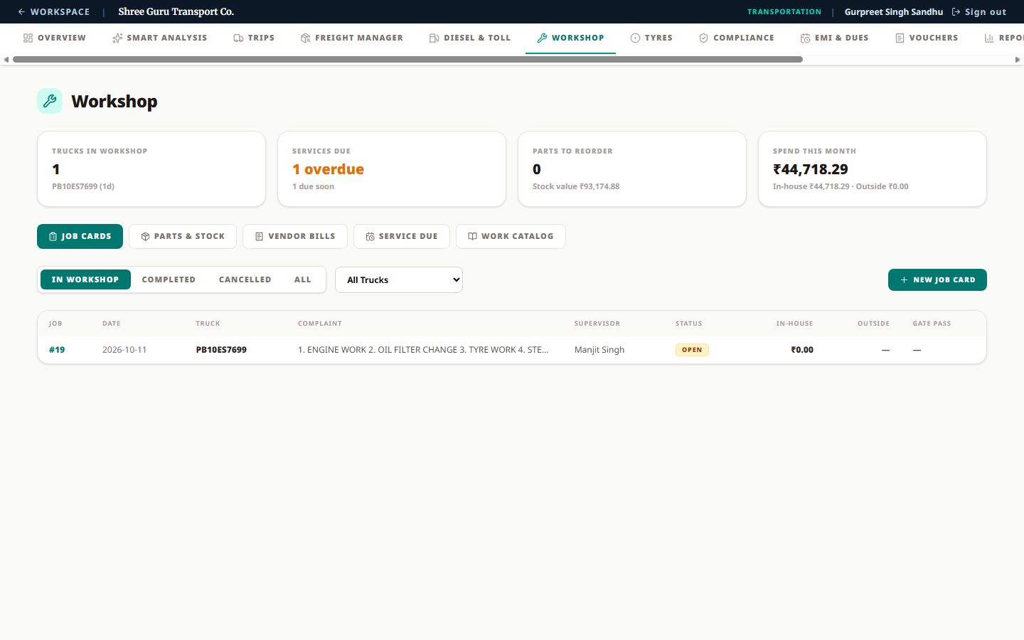Click the Vendor Bills receipt icon
Image resolution: width=1024 pixels, height=640 pixels.
[259, 236]
